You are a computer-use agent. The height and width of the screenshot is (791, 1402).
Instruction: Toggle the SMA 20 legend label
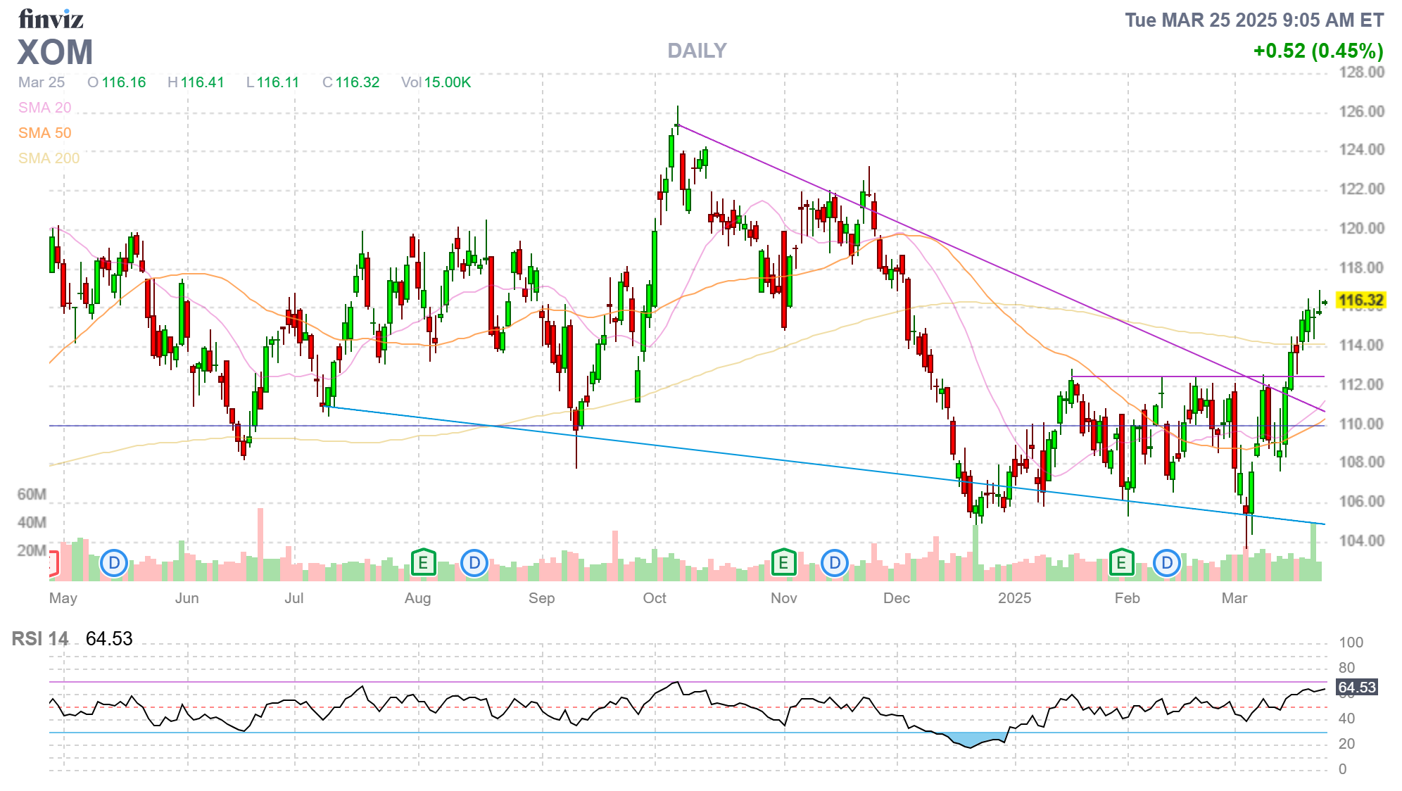(44, 108)
